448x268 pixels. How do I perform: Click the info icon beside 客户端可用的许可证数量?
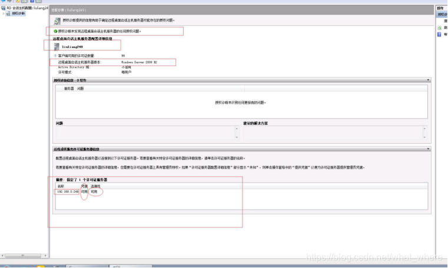tap(55, 56)
